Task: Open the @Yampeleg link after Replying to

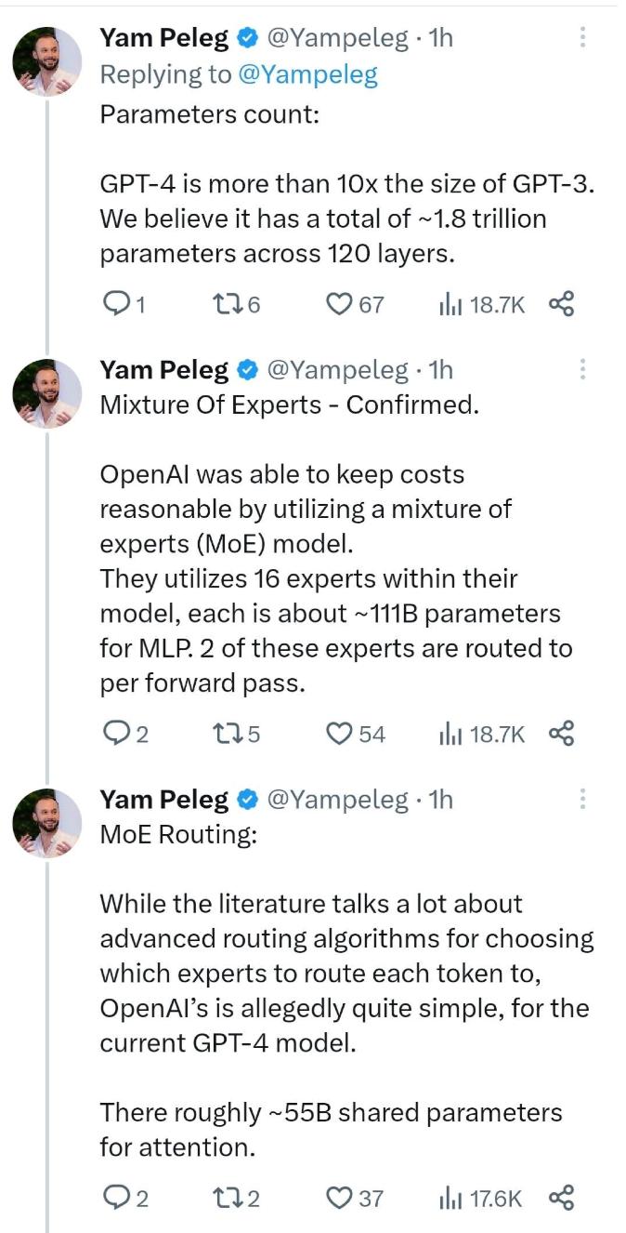Action: click(308, 74)
